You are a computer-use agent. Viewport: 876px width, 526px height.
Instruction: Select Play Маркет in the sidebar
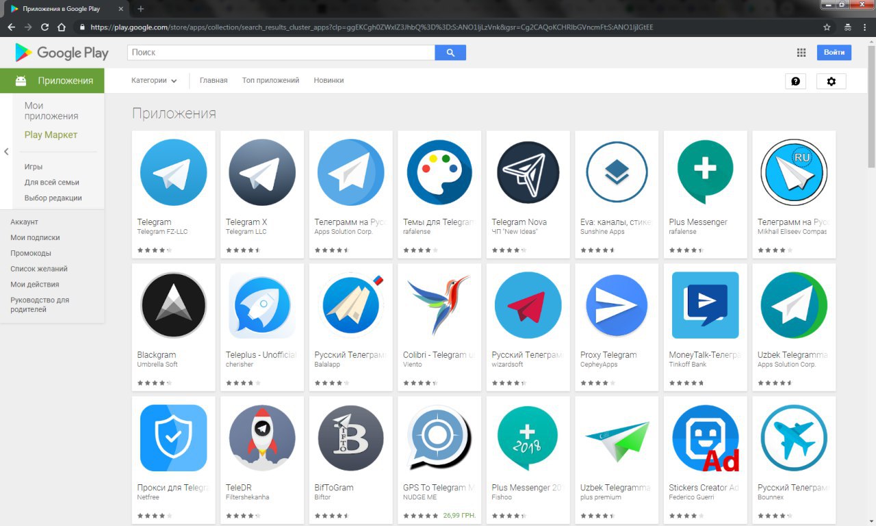(51, 135)
